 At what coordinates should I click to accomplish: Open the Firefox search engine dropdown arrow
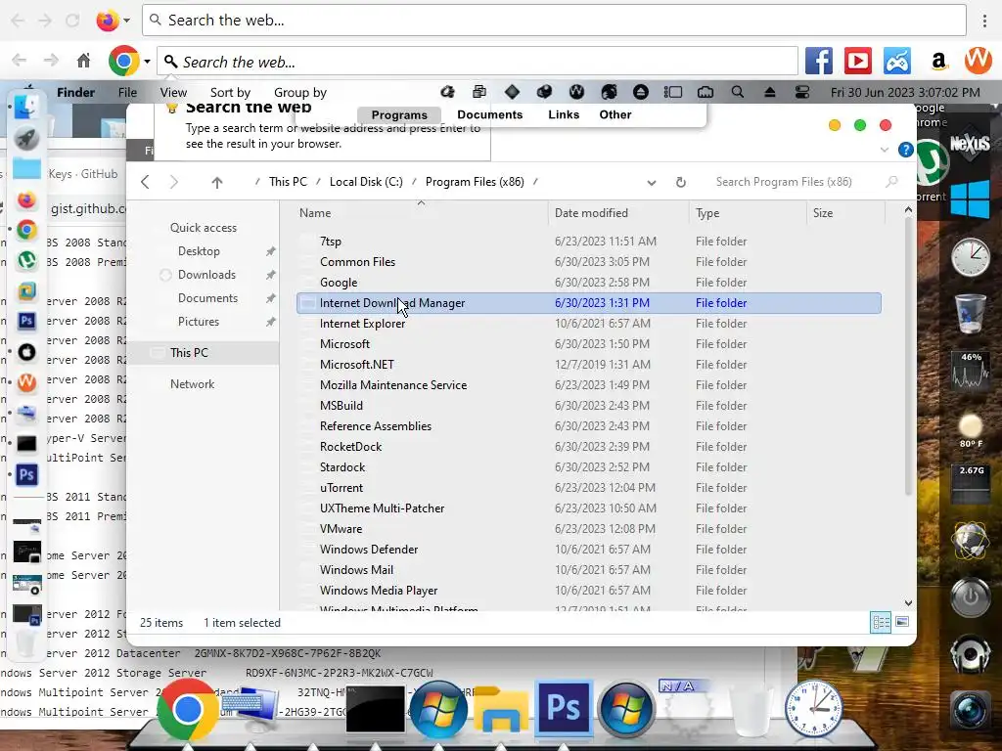click(126, 21)
